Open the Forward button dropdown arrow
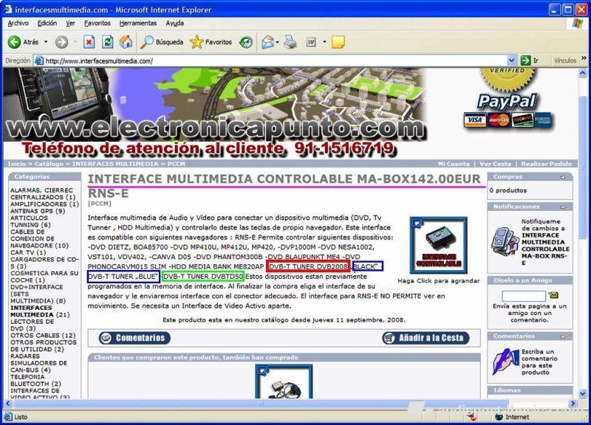This screenshot has width=591, height=425. coord(75,42)
